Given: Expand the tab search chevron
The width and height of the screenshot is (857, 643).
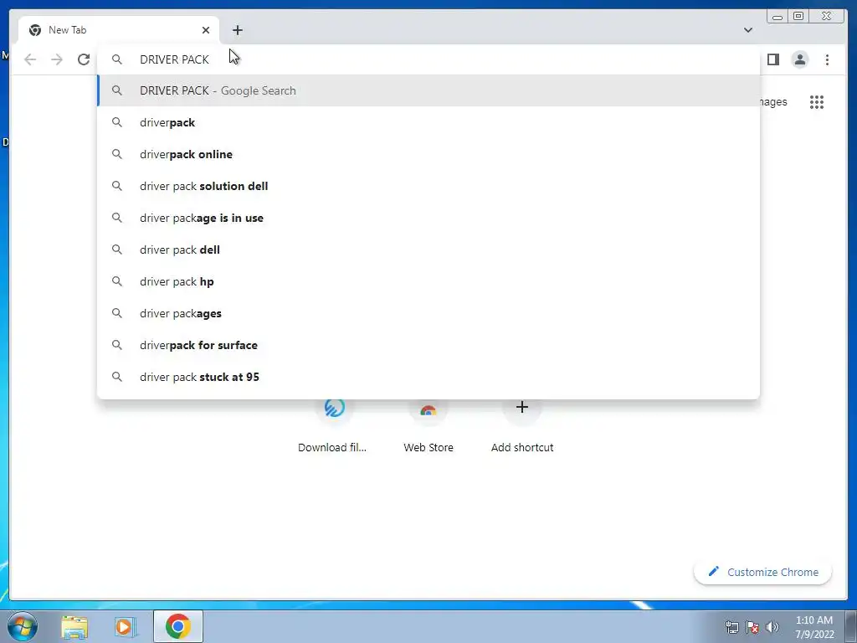Looking at the screenshot, I should [747, 30].
